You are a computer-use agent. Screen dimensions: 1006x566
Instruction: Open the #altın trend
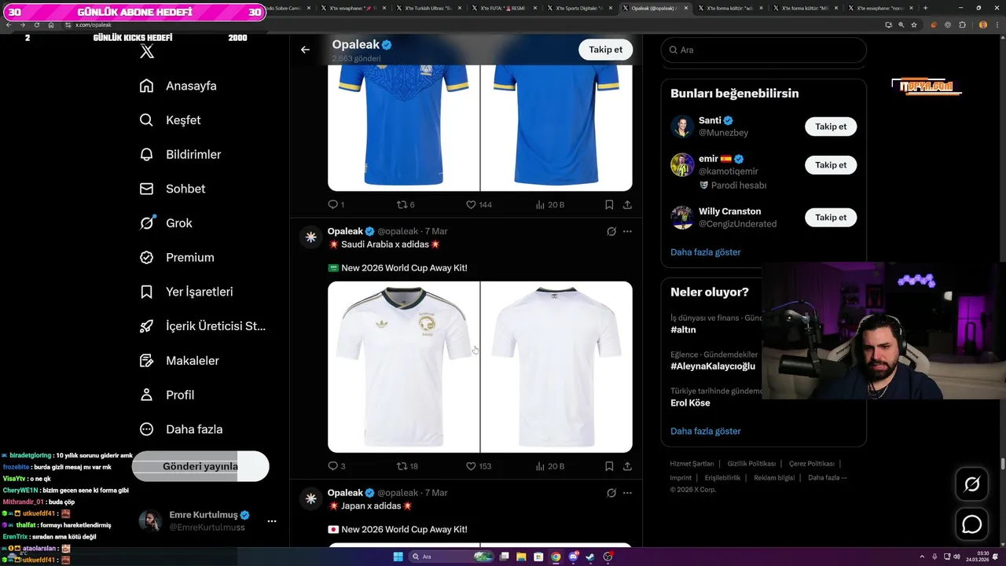(683, 329)
